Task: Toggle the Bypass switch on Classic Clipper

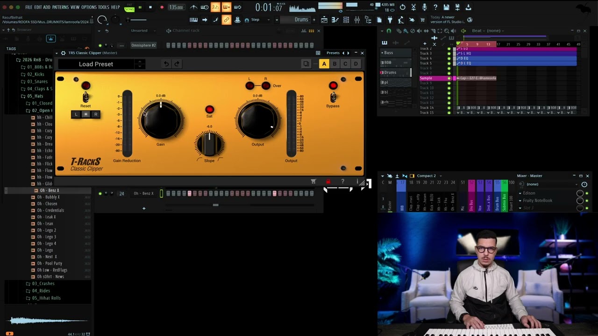Action: [x=333, y=97]
